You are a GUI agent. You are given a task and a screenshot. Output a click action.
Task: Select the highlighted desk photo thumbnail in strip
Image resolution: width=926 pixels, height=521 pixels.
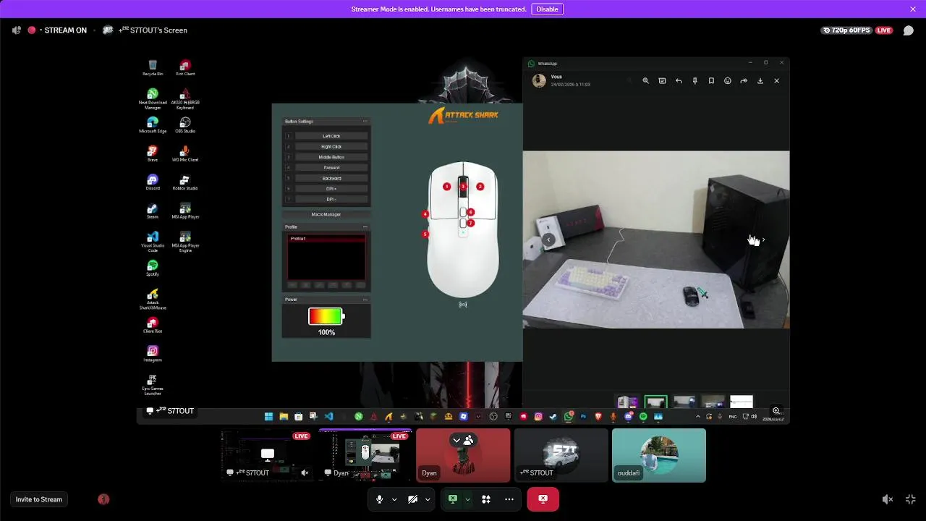(656, 402)
